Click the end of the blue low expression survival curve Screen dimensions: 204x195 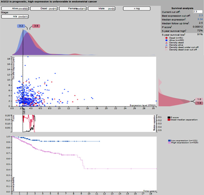100,141
